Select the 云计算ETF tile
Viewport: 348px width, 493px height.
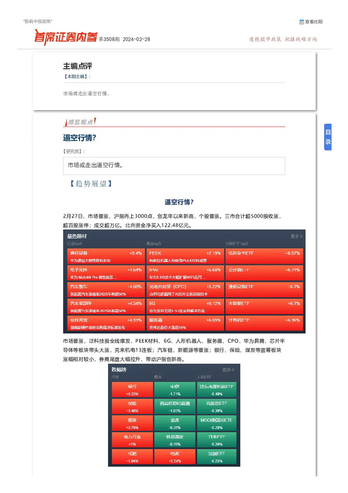pyautogui.click(x=264, y=273)
